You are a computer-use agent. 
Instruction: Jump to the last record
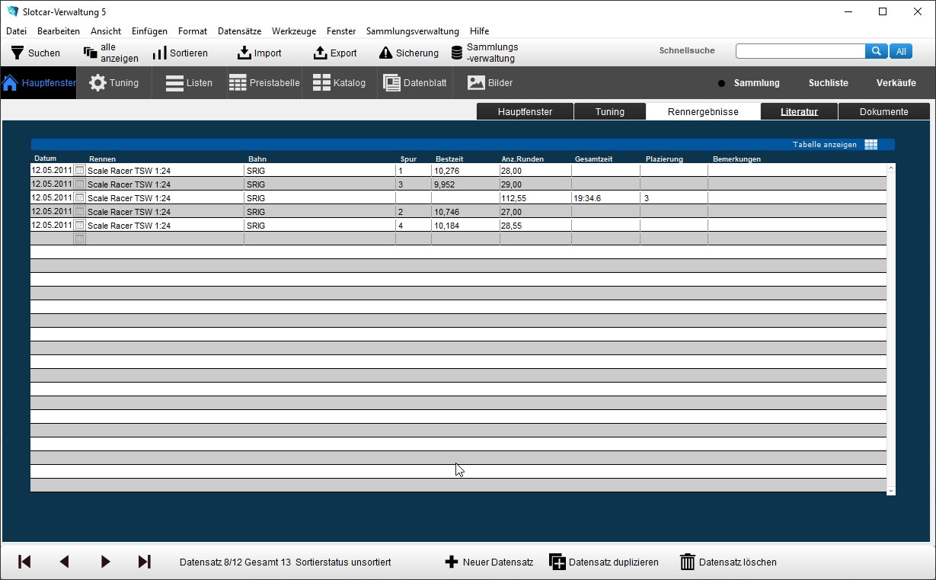[x=144, y=562]
